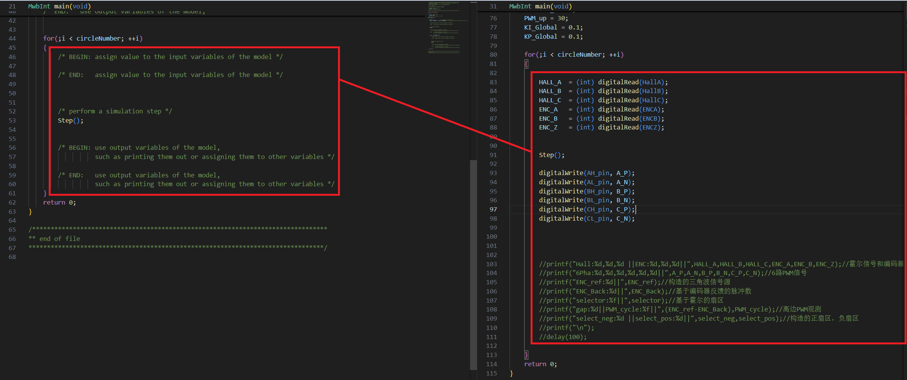This screenshot has width=907, height=380.
Task: Click line number 68 in left gutter
Action: point(12,257)
